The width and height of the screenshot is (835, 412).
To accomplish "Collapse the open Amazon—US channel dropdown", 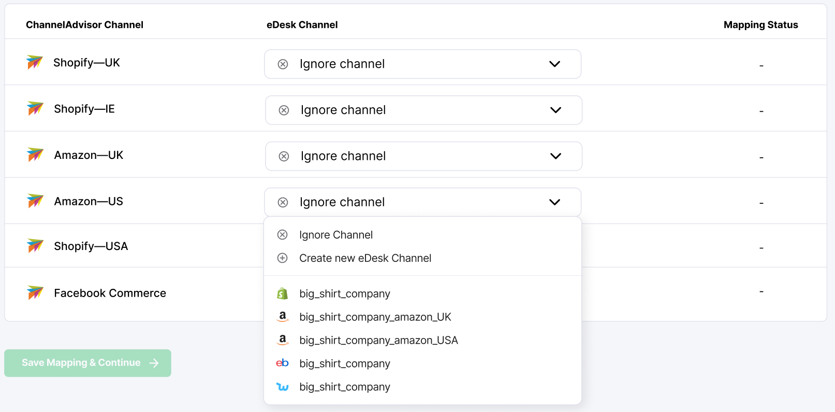I will [422, 202].
